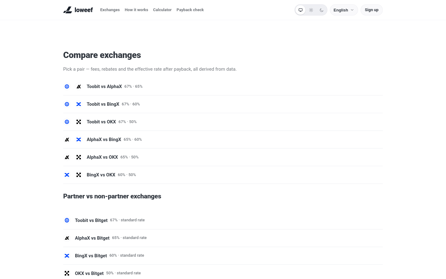
Task: Open the BingX vs OKX comparison
Action: click(101, 175)
